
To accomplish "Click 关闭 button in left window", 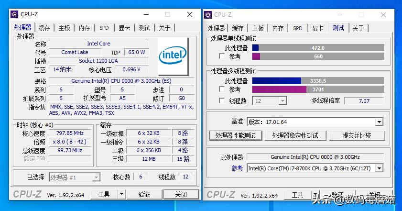I will [181, 194].
